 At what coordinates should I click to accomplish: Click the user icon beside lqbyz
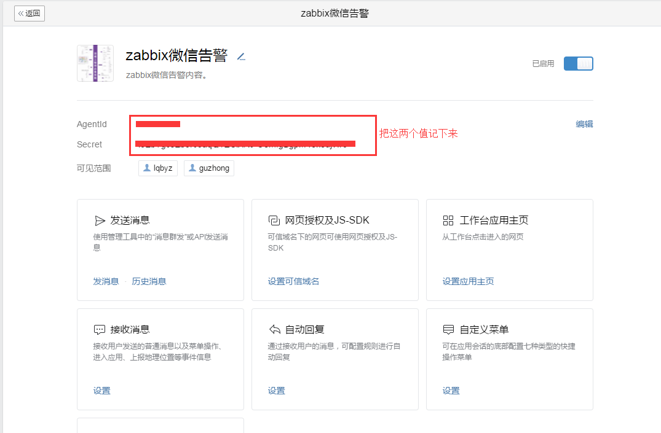pos(147,168)
